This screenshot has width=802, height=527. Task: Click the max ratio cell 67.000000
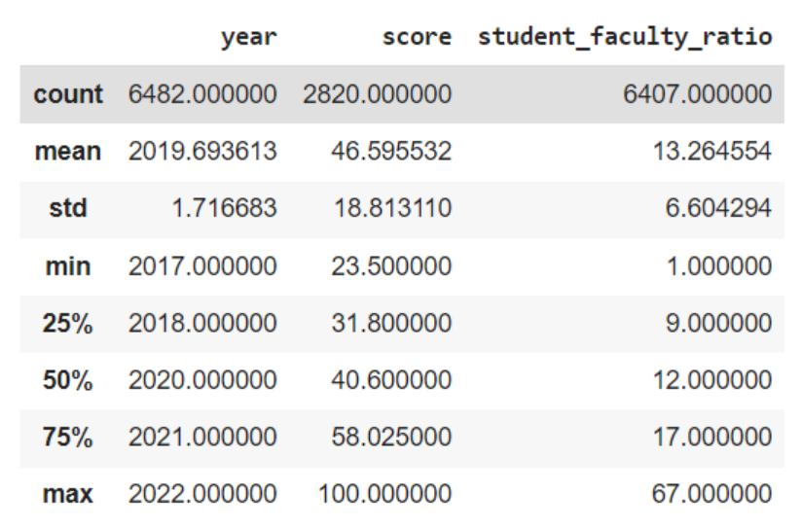point(712,494)
